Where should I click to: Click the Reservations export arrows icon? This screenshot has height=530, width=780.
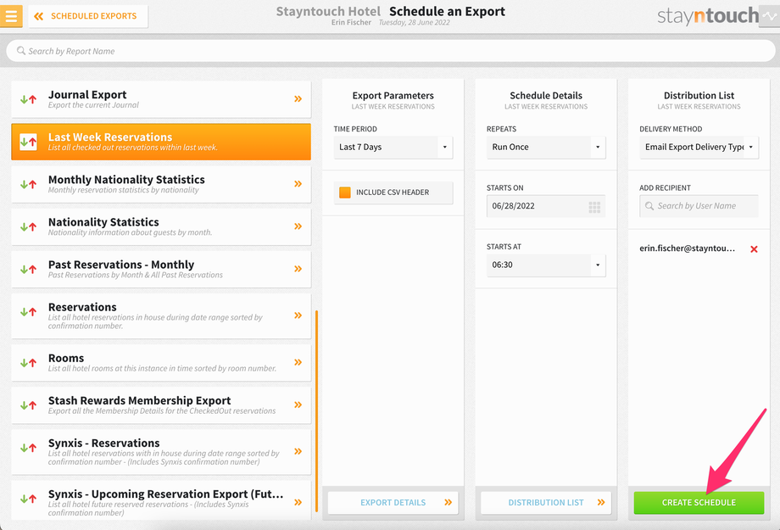coord(28,312)
